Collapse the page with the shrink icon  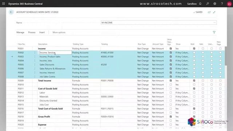click(x=214, y=12)
